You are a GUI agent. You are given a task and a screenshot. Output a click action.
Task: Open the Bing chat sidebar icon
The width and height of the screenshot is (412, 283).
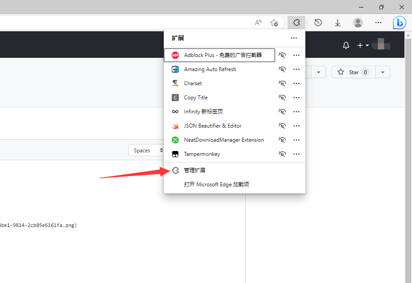[399, 23]
